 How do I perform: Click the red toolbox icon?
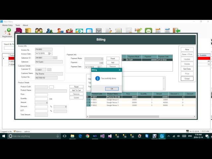[x=69, y=30]
